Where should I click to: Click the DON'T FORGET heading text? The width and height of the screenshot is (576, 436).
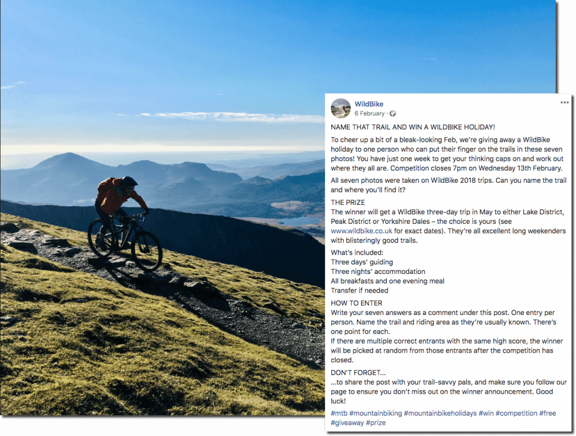tap(358, 372)
